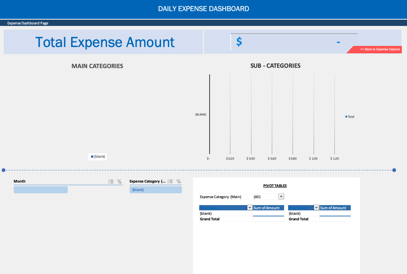Select the (blank) row in the right pivot table
The width and height of the screenshot is (407, 274).
click(303, 213)
